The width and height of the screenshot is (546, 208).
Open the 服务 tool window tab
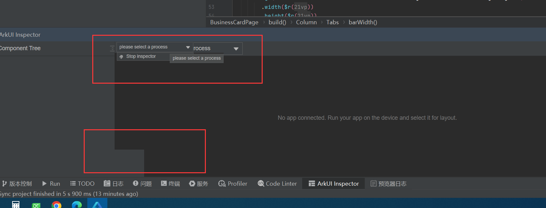point(199,184)
